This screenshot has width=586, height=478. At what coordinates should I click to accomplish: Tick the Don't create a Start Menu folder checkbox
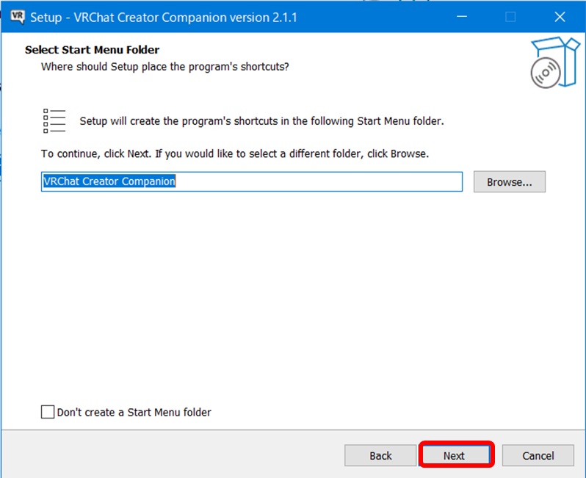(48, 412)
